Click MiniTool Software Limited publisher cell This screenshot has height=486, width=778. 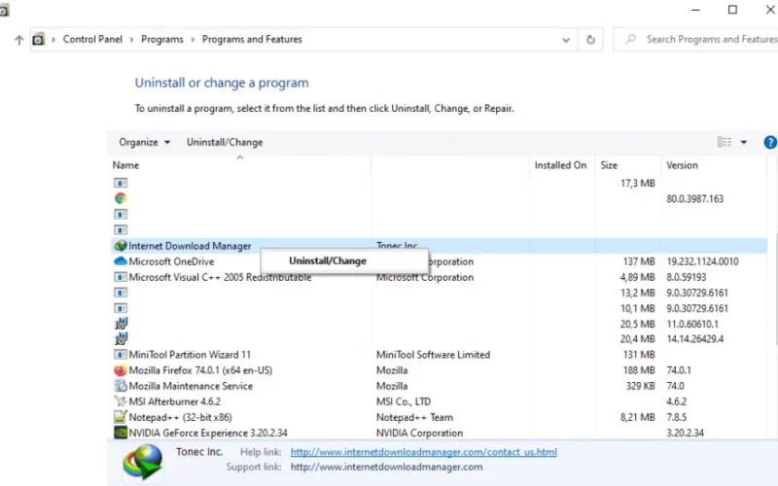pos(433,355)
